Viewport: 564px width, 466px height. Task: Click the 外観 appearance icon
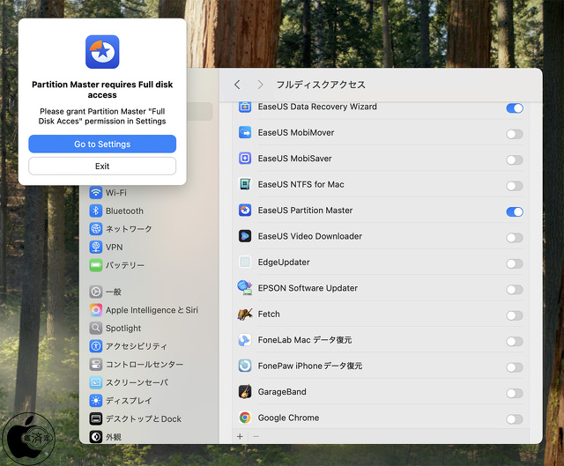pyautogui.click(x=96, y=437)
